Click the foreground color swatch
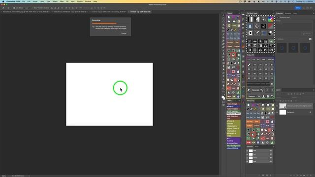This screenshot has width=315, height=177. click(x=223, y=97)
